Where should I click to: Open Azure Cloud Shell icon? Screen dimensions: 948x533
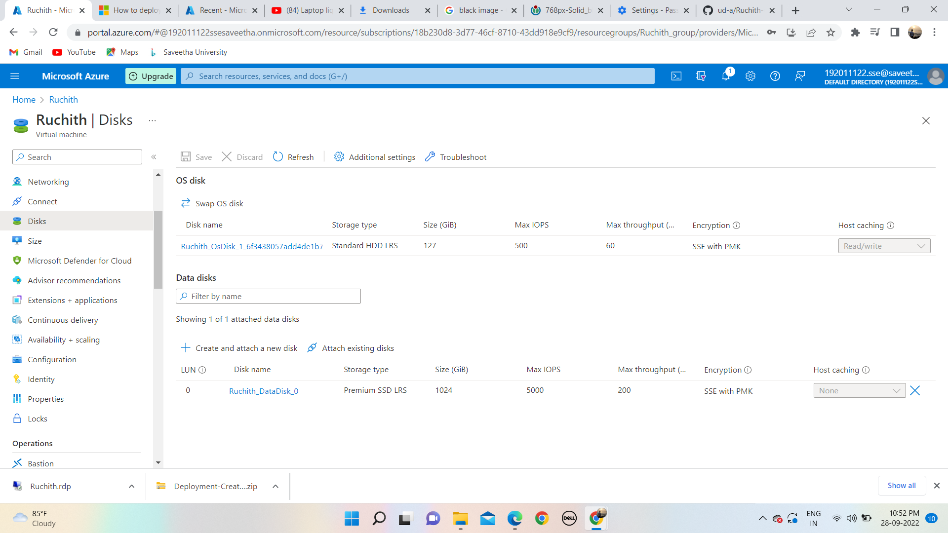click(x=676, y=76)
